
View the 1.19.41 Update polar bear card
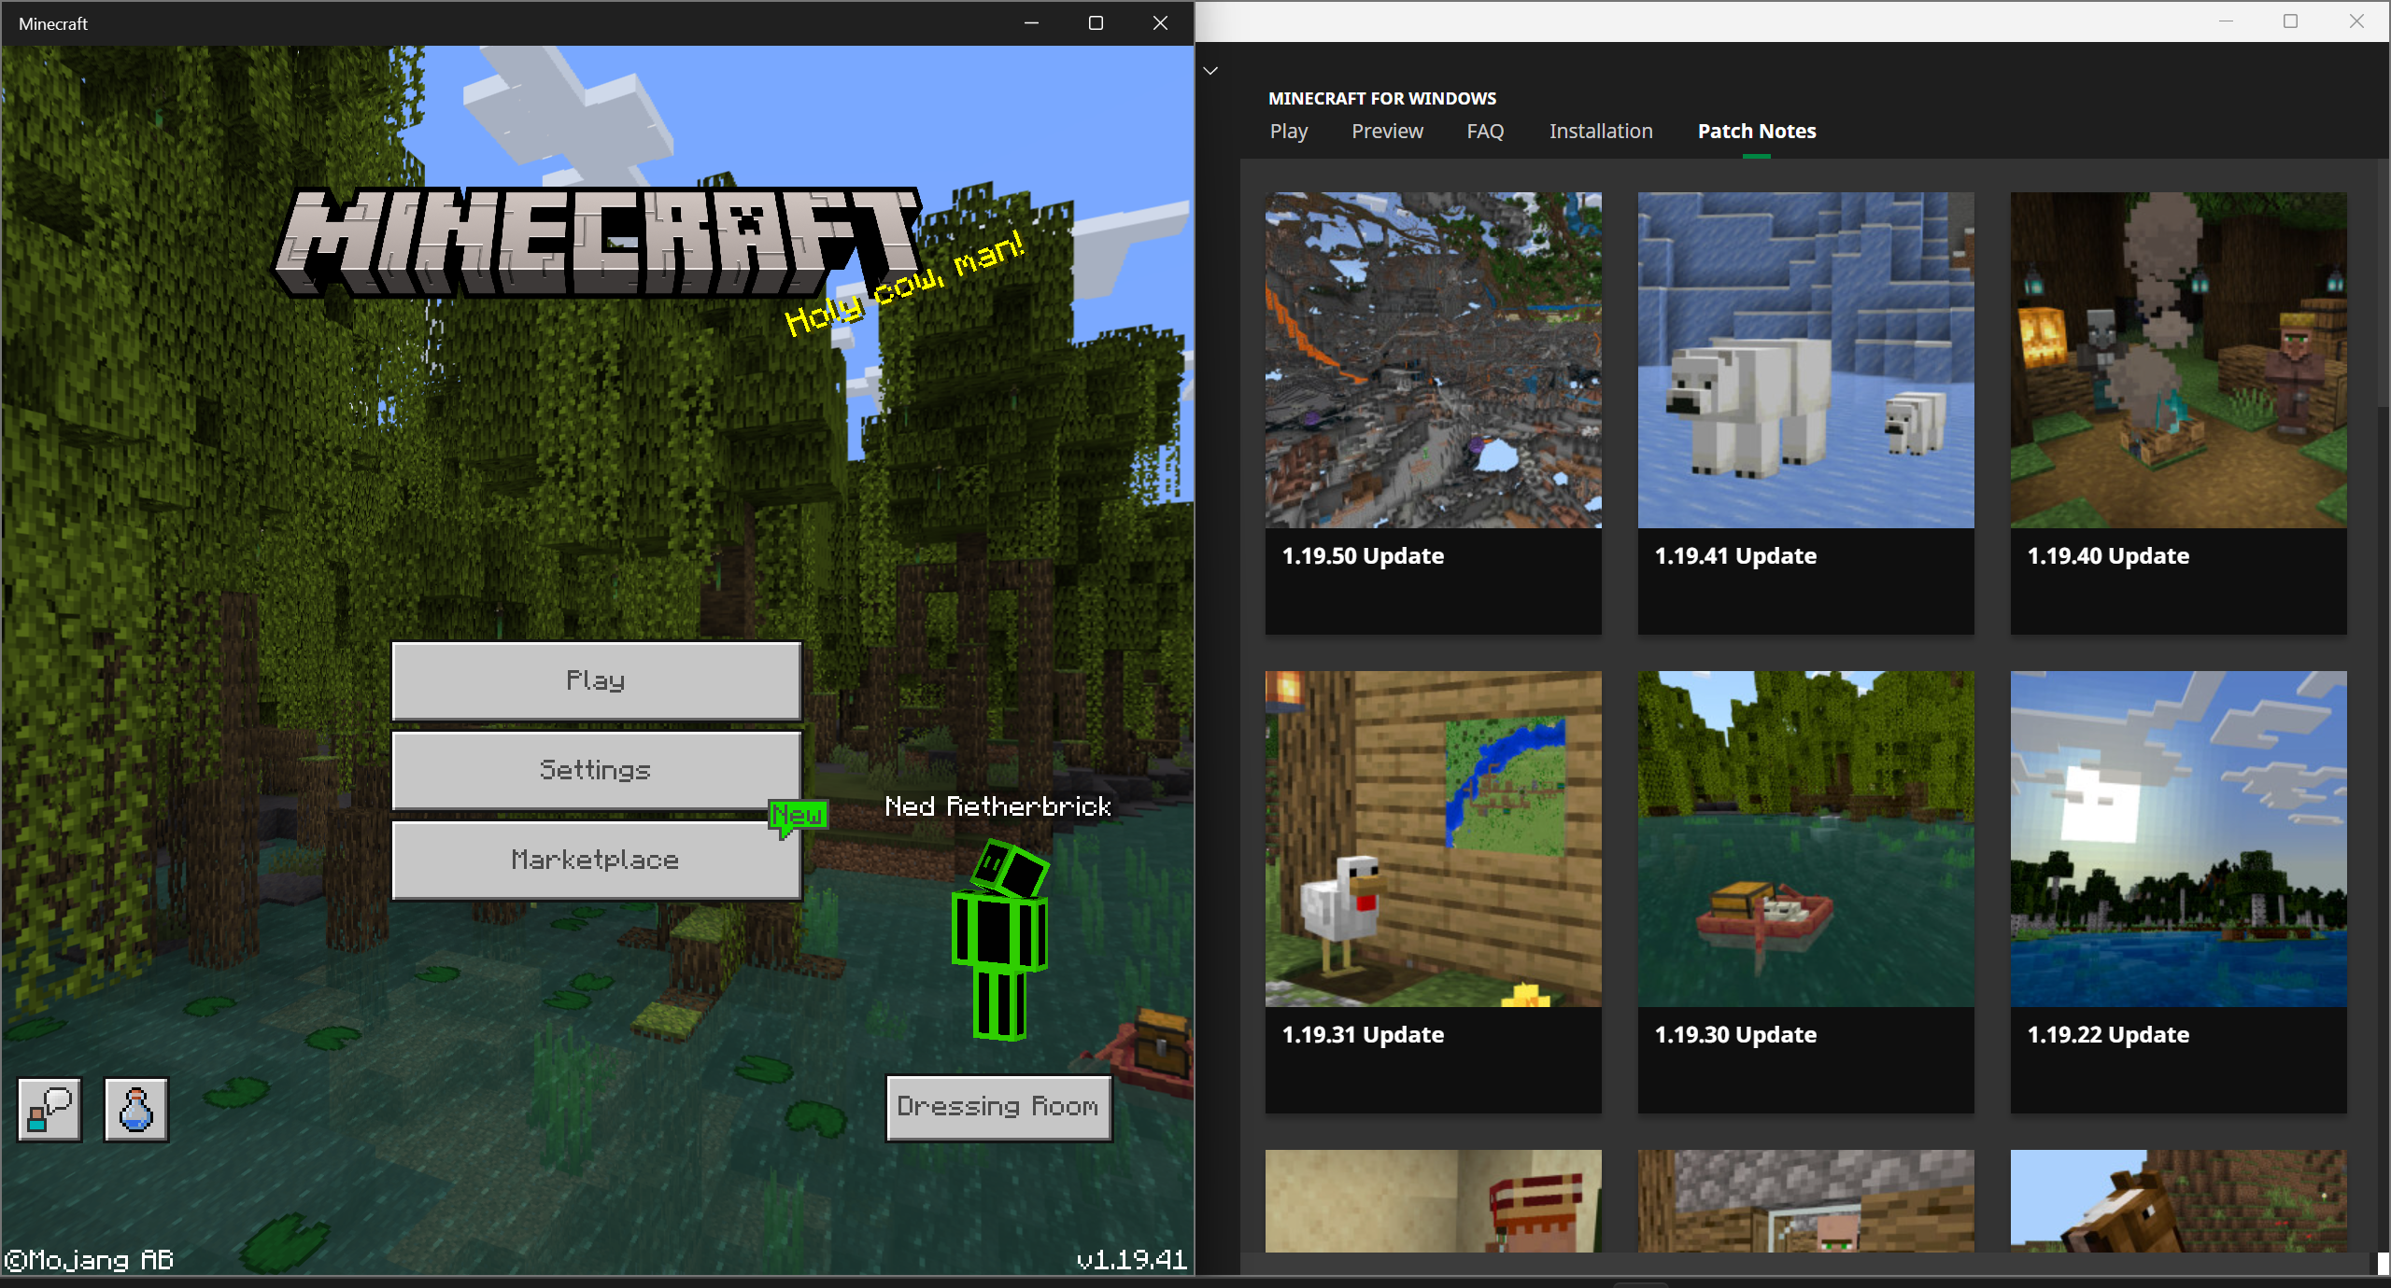[x=1805, y=413]
